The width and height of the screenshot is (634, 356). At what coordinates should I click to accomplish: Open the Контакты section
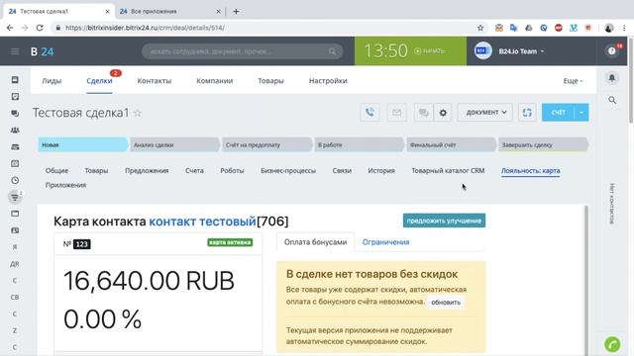coord(155,81)
